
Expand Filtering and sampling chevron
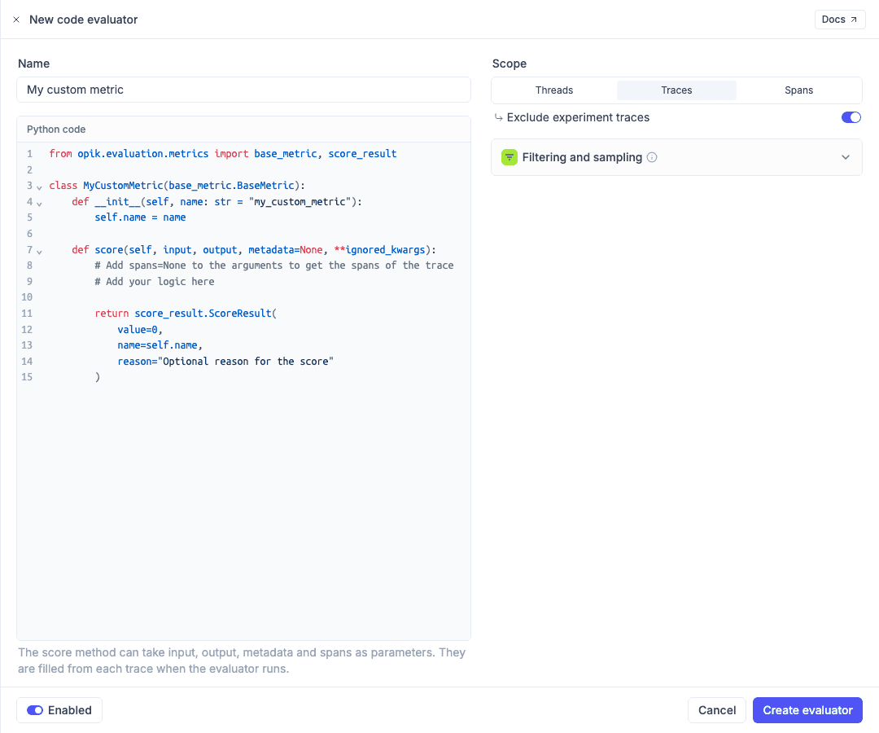coord(846,157)
